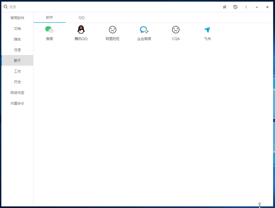Click the 腾讯QQ label text

pos(81,39)
